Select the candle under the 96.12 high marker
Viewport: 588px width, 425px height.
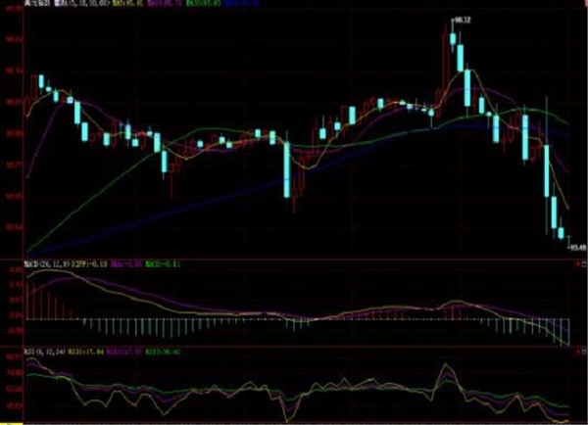pyautogui.click(x=453, y=38)
